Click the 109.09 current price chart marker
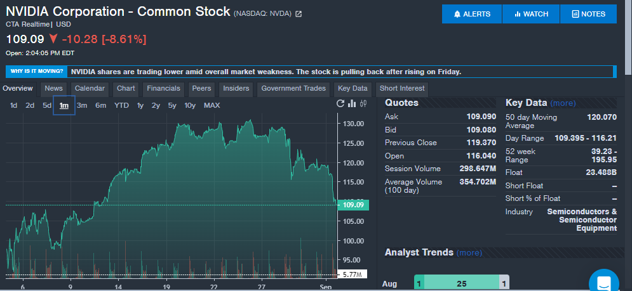 pyautogui.click(x=353, y=205)
